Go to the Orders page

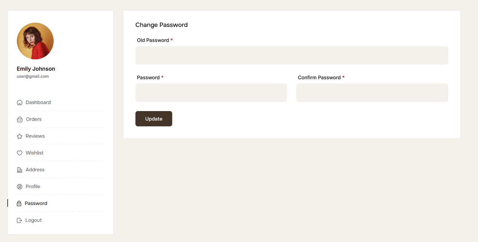pos(34,119)
